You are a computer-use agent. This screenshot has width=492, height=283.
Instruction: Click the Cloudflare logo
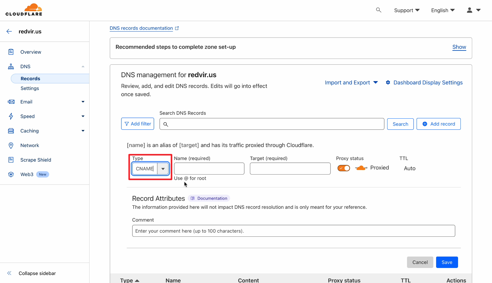[x=24, y=10]
